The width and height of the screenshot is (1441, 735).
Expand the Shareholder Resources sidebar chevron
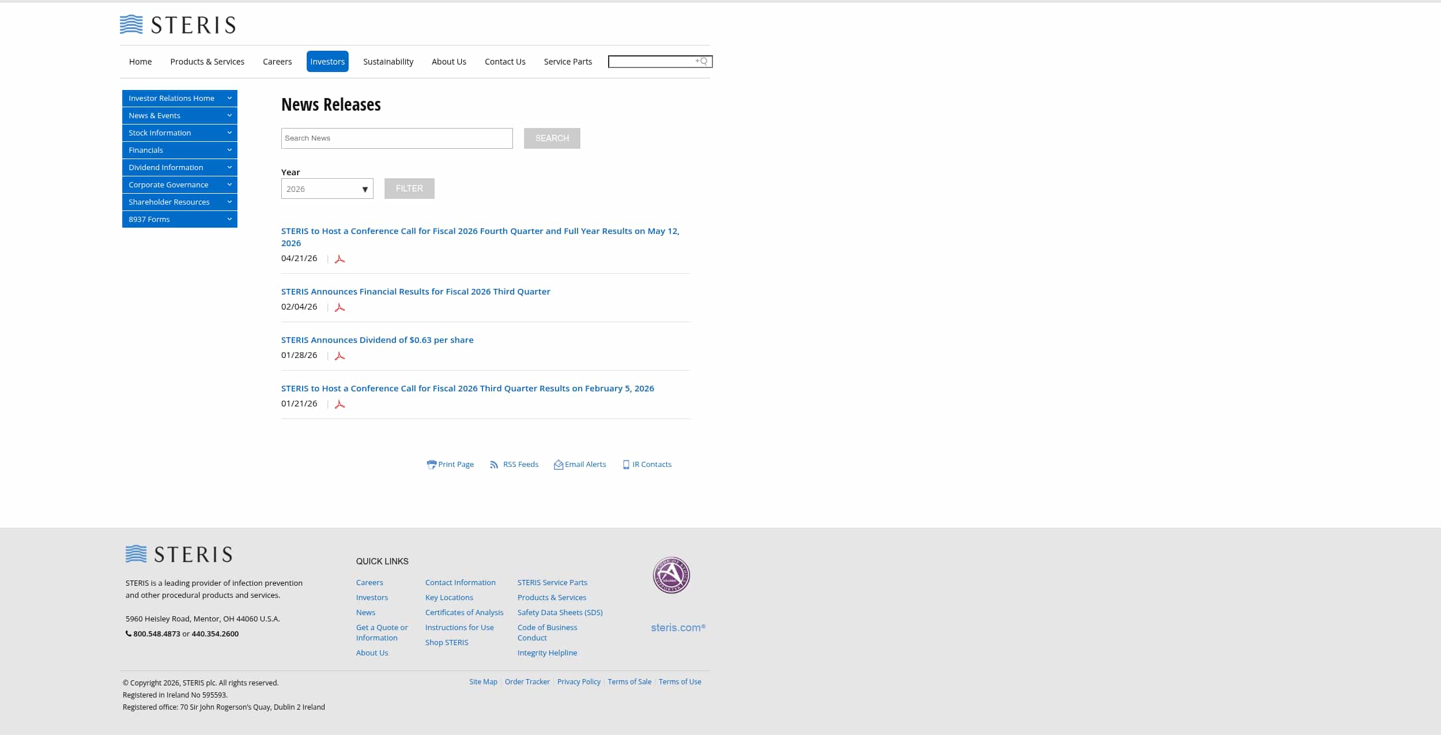click(x=229, y=202)
